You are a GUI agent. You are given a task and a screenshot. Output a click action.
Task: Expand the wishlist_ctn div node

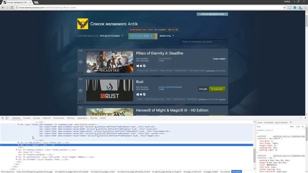click(16, 157)
